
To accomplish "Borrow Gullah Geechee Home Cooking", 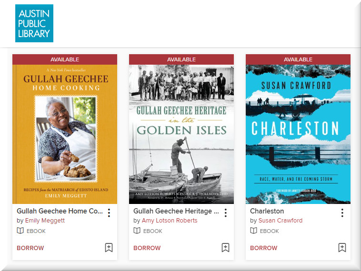I will pyautogui.click(x=30, y=248).
